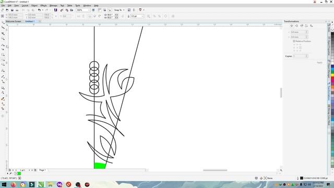Click the Undo arrow icon
This screenshot has height=188, width=334.
(x=39, y=10)
